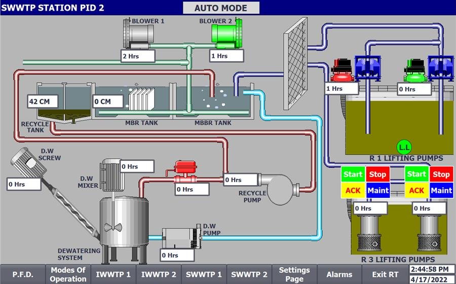Select the D.W Screw conveyor motor
The height and width of the screenshot is (284, 456).
[x=28, y=163]
